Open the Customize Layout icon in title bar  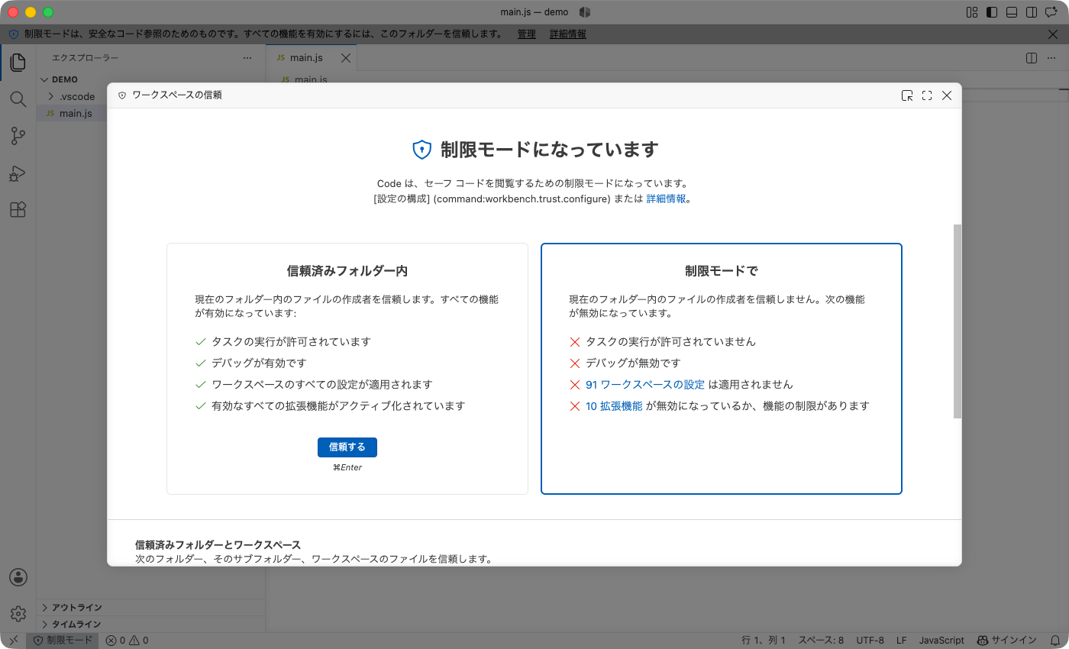[972, 12]
